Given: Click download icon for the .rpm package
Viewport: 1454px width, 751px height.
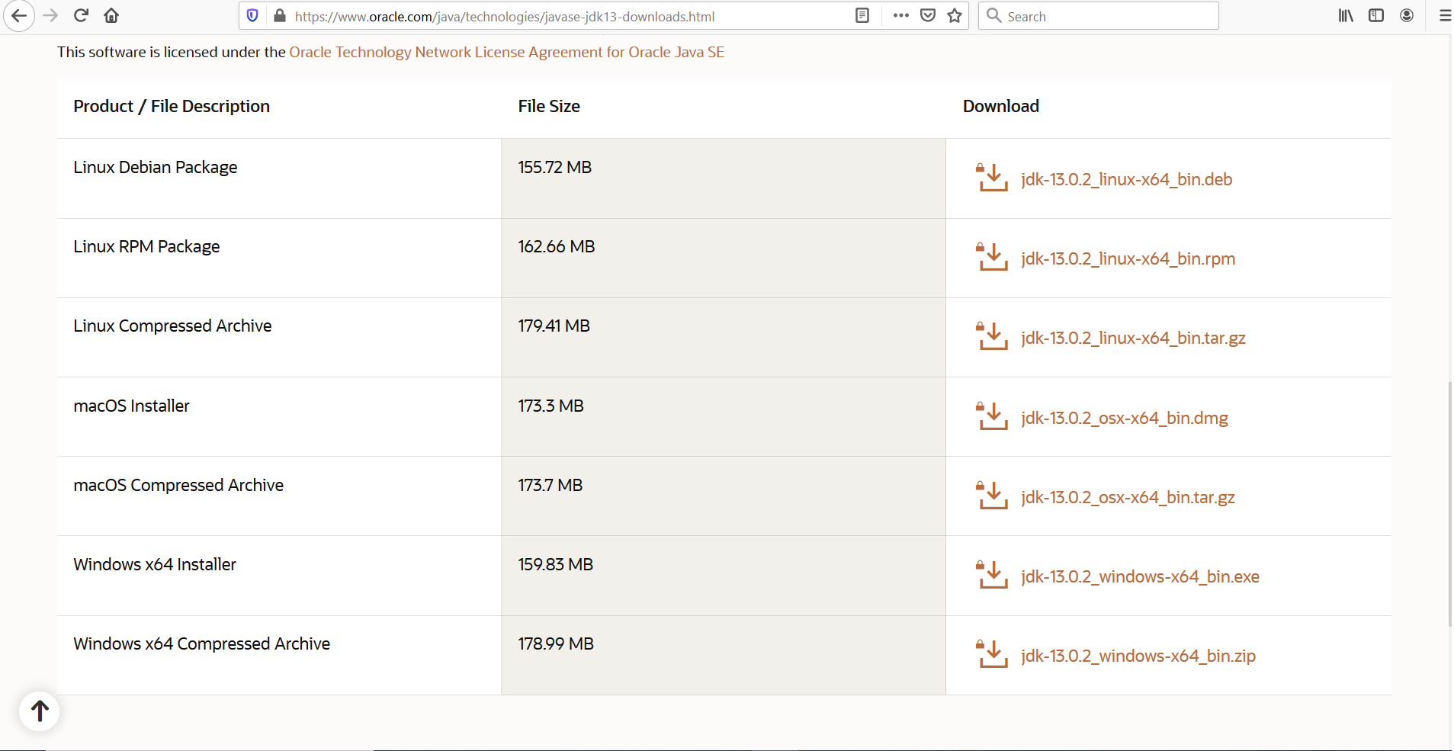Looking at the screenshot, I should pyautogui.click(x=992, y=256).
